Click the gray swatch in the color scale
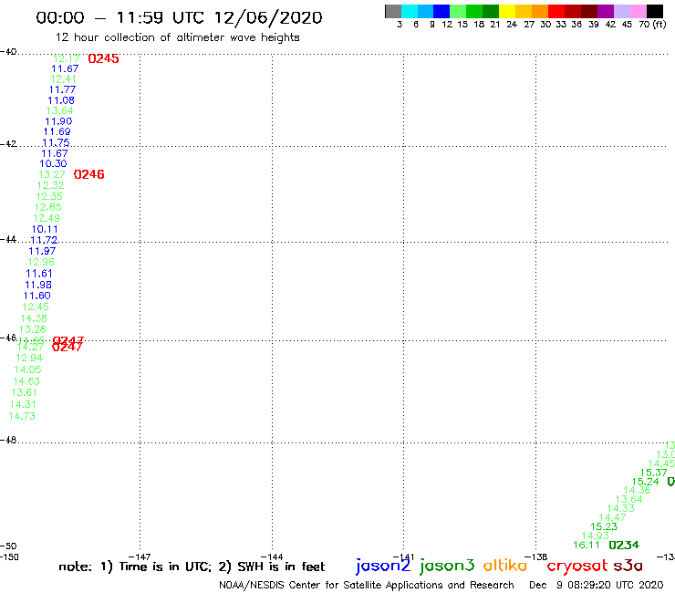Viewport: 675px width, 593px height. (393, 11)
